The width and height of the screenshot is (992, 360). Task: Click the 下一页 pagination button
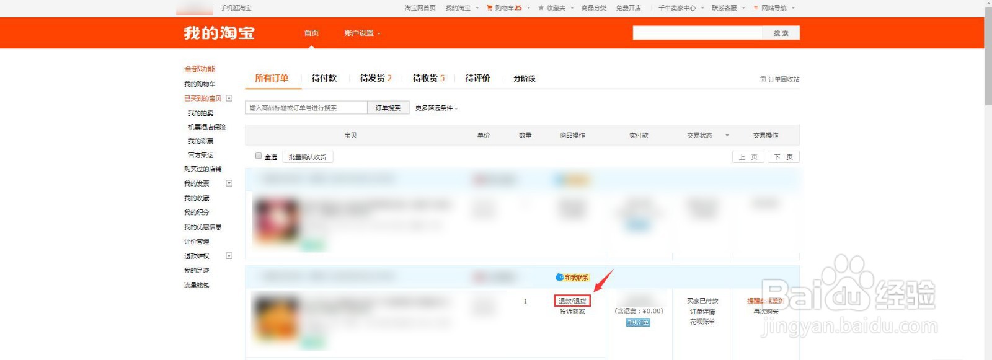click(x=784, y=157)
